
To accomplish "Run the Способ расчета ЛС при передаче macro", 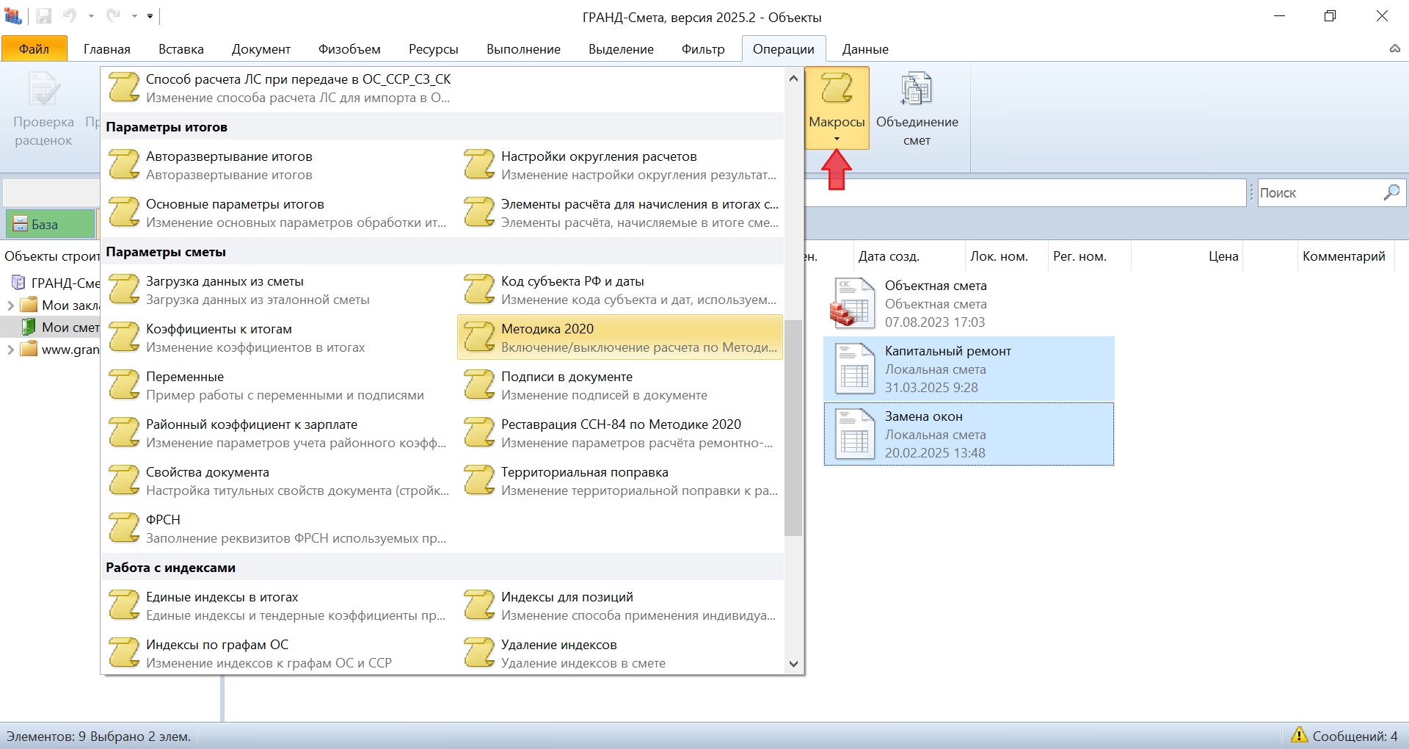I will 279,88.
